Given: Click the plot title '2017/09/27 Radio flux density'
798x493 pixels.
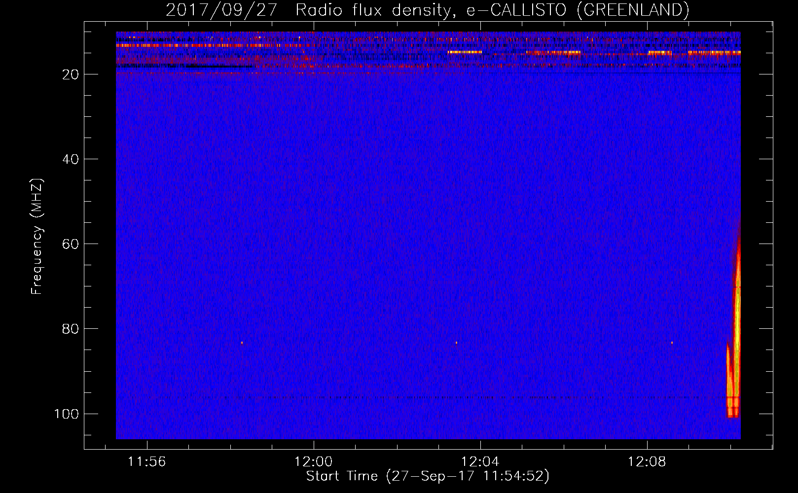Looking at the screenshot, I should coord(308,10).
